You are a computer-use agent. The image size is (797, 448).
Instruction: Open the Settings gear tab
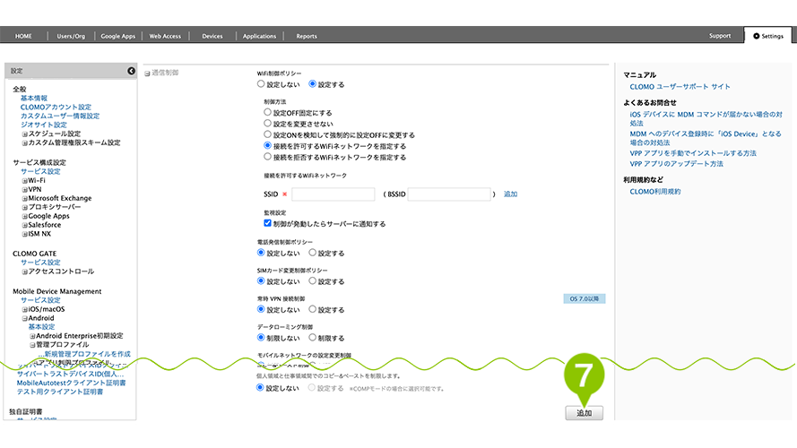pyautogui.click(x=768, y=36)
